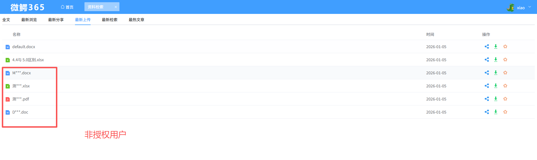Download default.docx using green arrow
Image resolution: width=537 pixels, height=160 pixels.
click(496, 46)
